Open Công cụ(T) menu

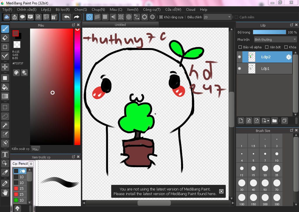[152, 10]
